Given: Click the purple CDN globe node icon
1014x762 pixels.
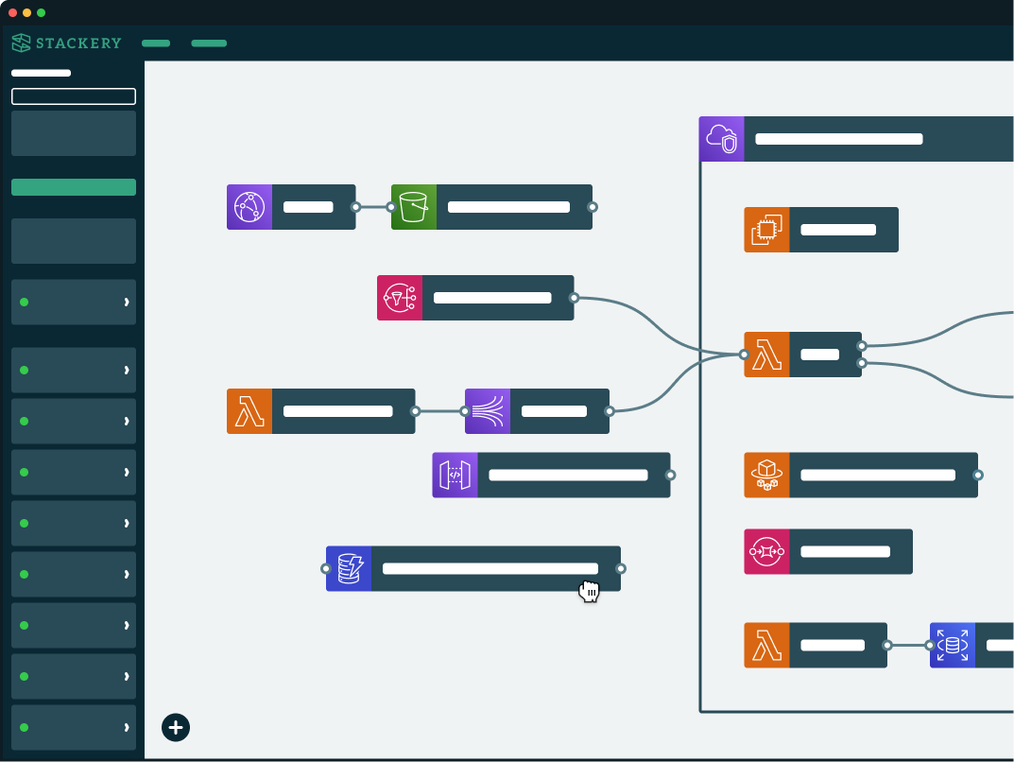Looking at the screenshot, I should pos(249,207).
